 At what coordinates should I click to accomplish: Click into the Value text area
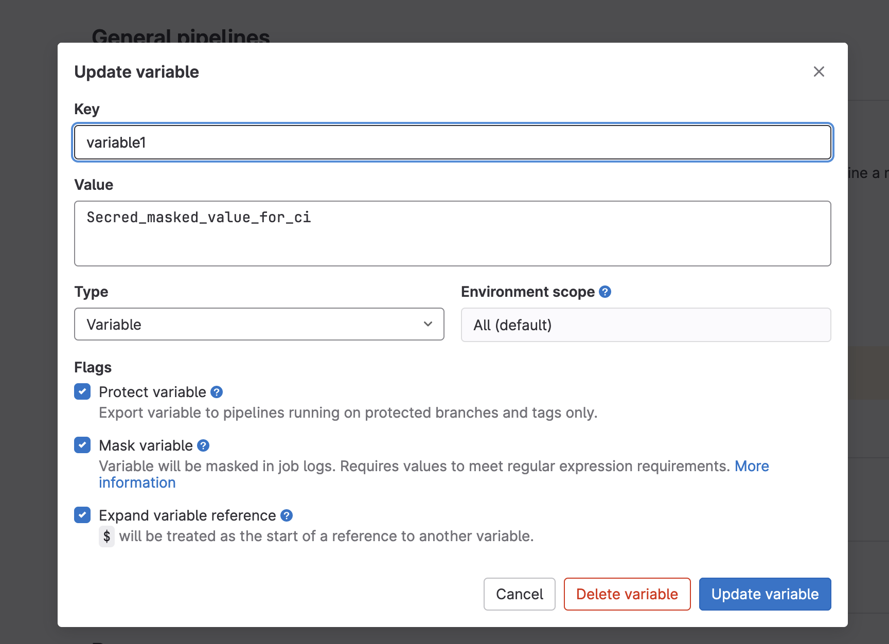tap(452, 234)
